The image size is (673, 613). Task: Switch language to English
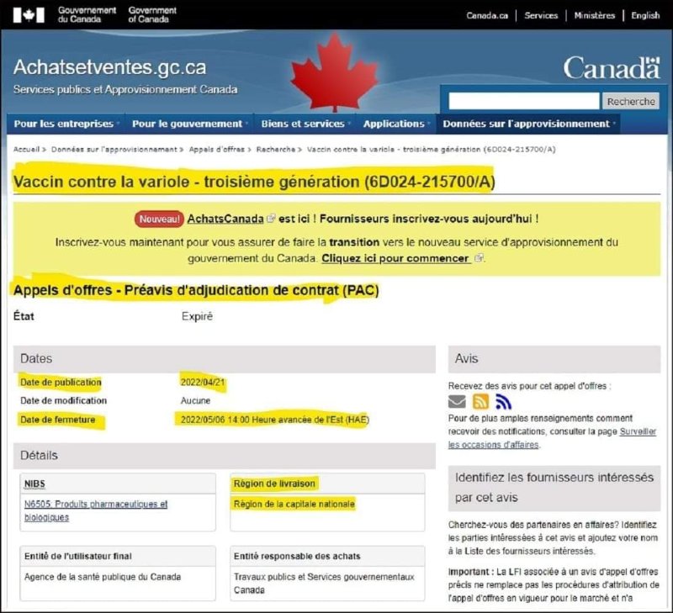(645, 15)
